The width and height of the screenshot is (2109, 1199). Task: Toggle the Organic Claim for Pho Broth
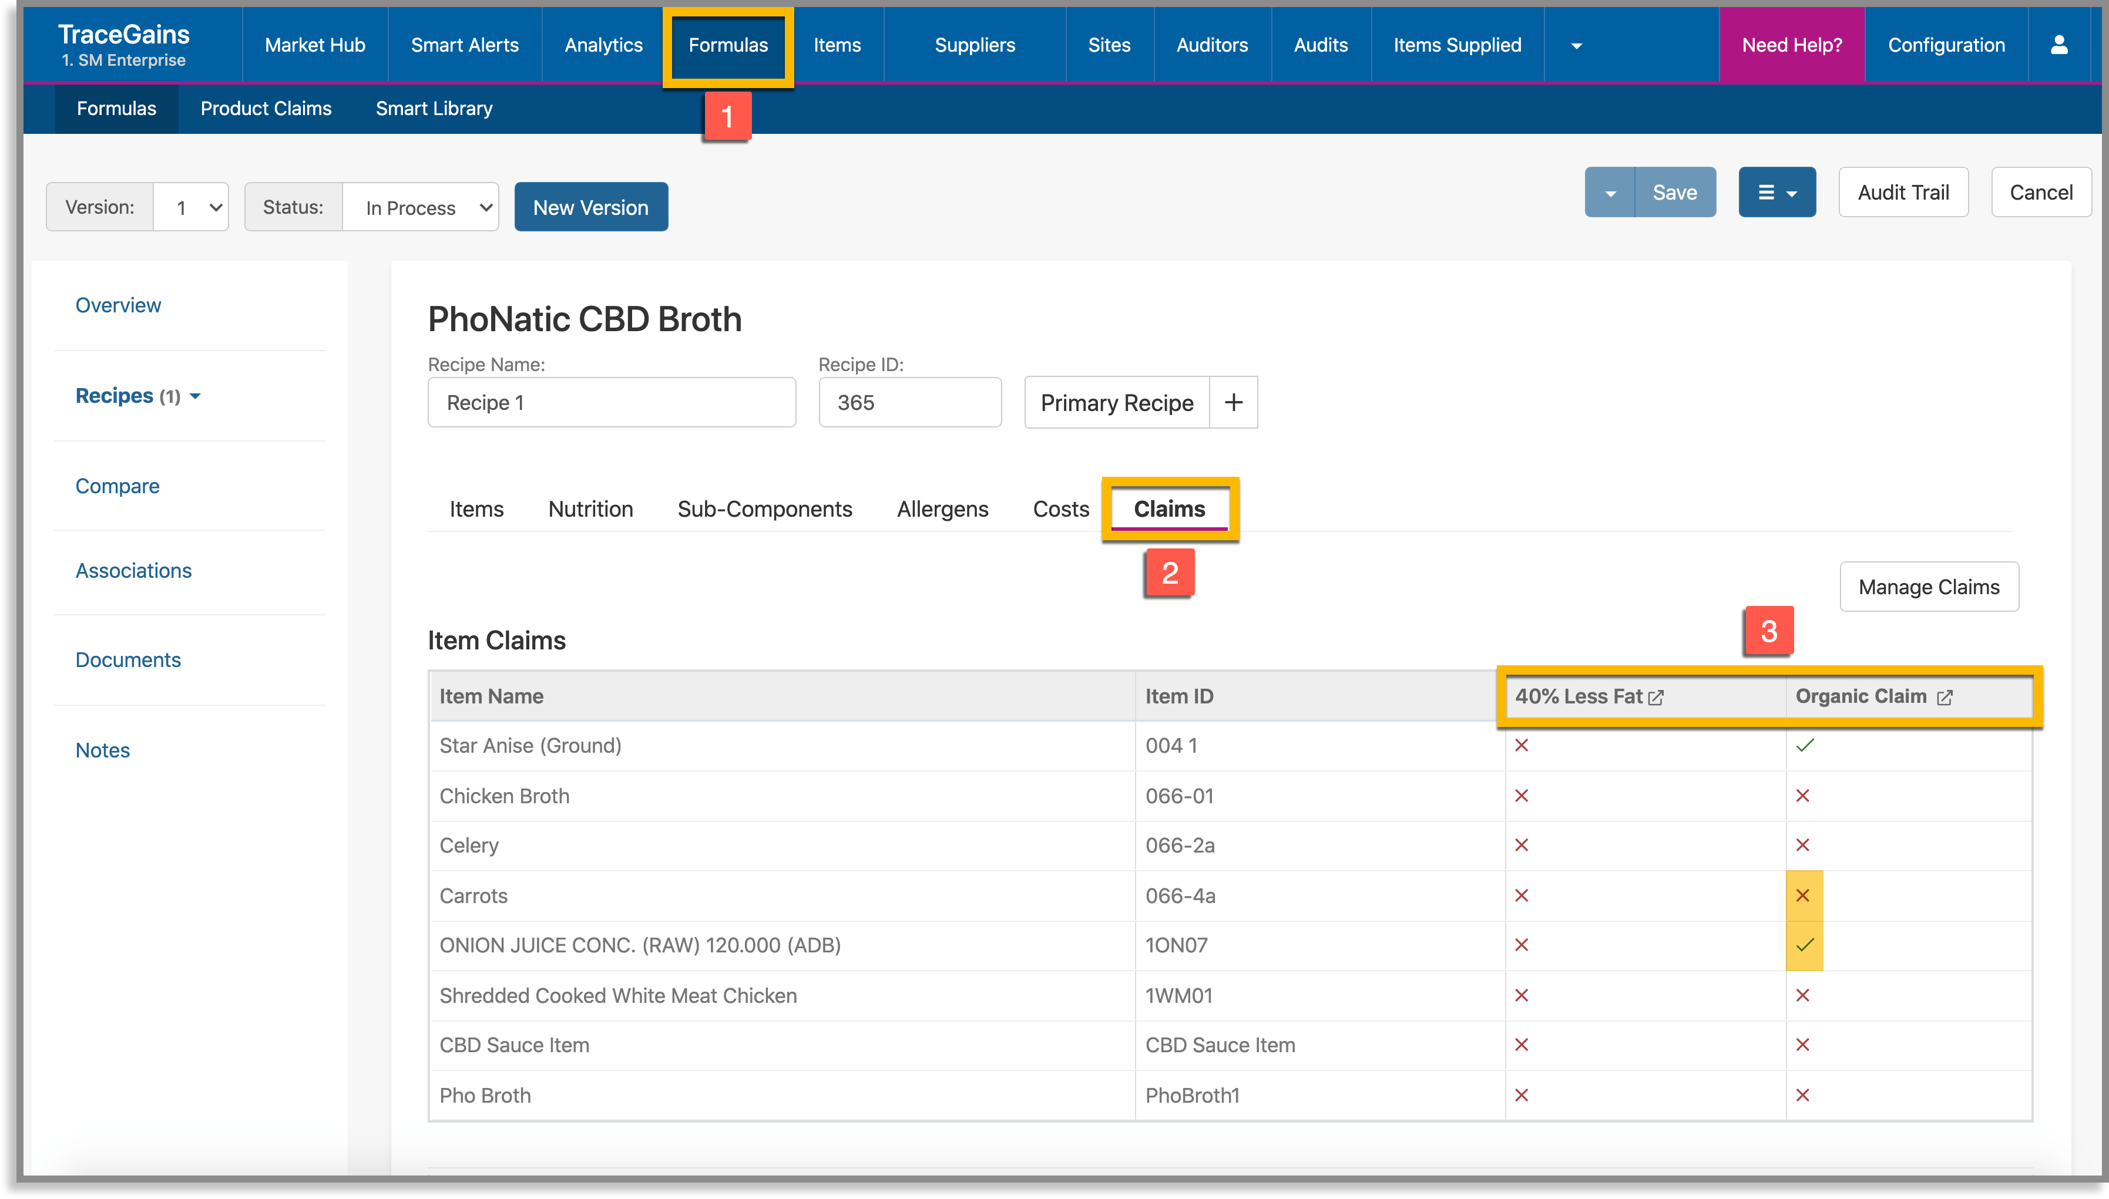tap(1804, 1095)
